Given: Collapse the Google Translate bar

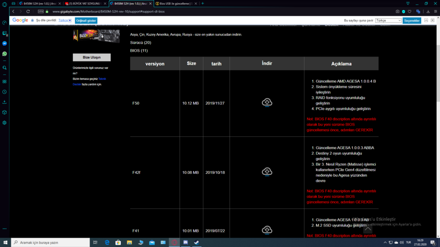Looking at the screenshot, I should pyautogui.click(x=426, y=20).
